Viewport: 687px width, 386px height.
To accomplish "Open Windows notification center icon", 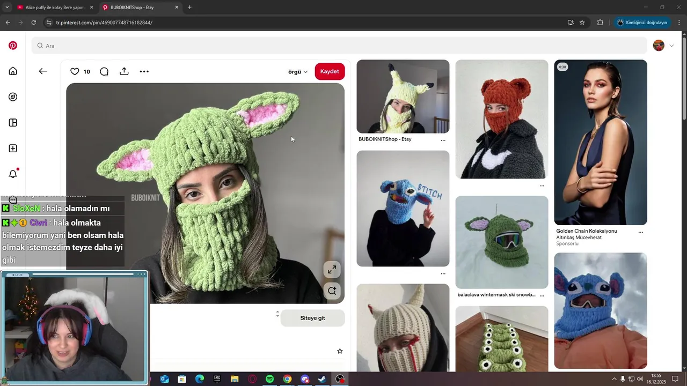I will 675,379.
